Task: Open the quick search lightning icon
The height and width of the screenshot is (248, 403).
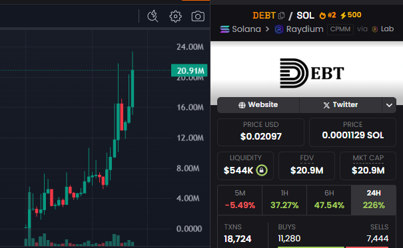Action: pos(153,16)
